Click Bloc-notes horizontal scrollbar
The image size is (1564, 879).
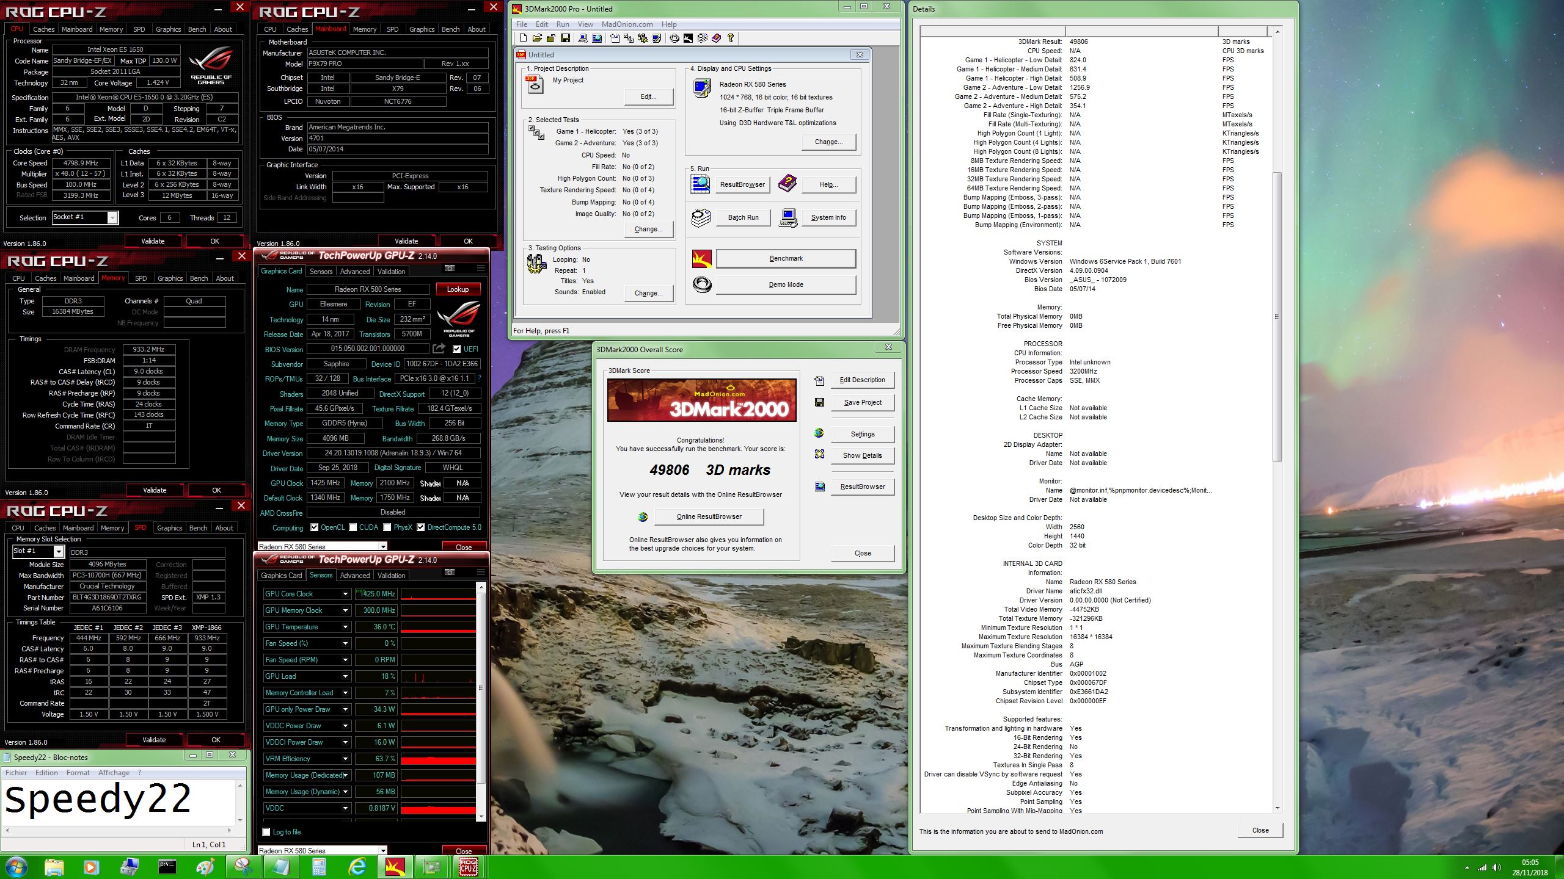[118, 831]
